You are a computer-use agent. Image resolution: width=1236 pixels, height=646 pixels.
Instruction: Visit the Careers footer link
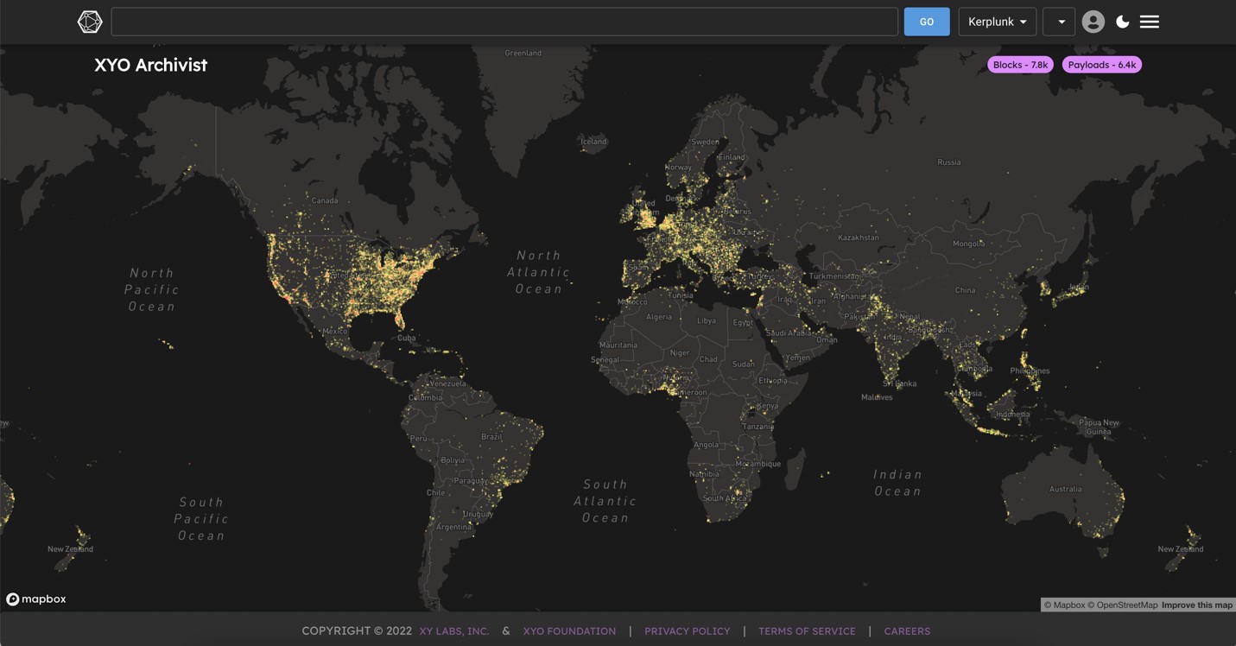(x=907, y=631)
